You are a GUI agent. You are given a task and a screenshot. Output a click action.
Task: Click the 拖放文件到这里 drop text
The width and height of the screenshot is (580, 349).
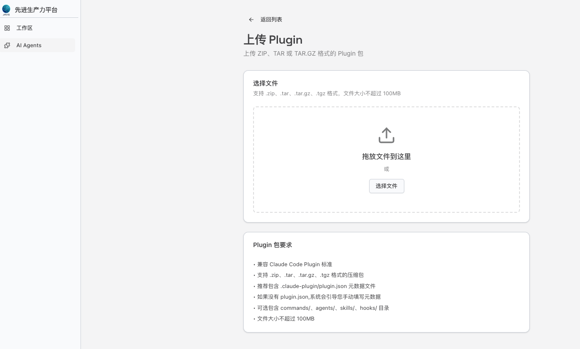pyautogui.click(x=386, y=156)
